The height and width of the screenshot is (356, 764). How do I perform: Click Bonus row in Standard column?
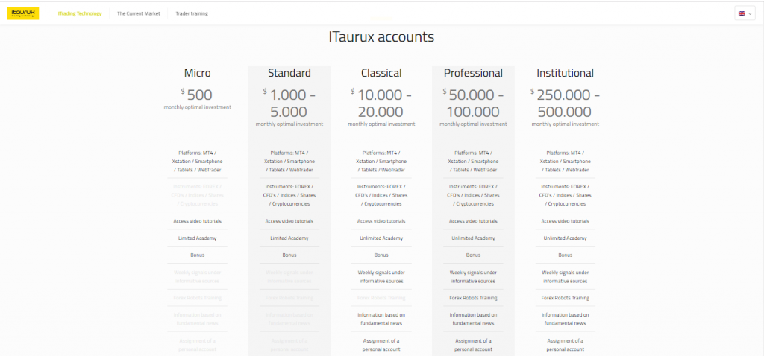point(289,255)
